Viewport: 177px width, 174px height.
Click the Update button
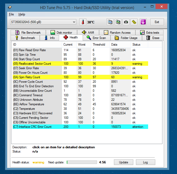click(123, 162)
